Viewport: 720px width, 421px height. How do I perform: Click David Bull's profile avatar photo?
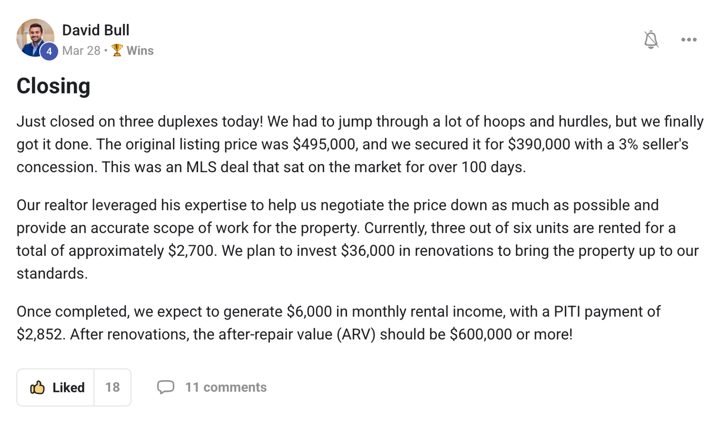(34, 36)
